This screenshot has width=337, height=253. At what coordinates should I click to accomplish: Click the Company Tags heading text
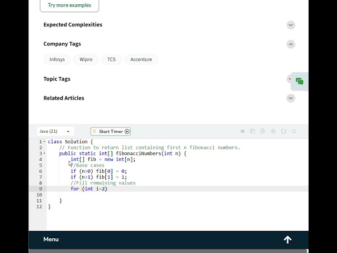point(62,44)
